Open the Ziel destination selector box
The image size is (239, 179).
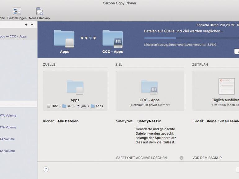coord(150,91)
